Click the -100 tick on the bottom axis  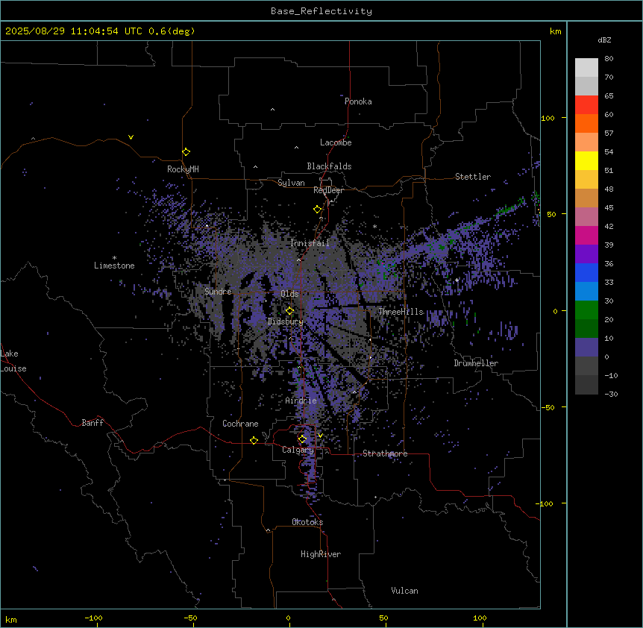click(x=93, y=618)
